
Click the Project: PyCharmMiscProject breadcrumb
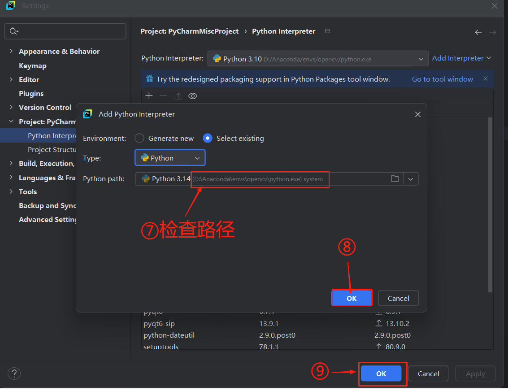click(x=189, y=31)
